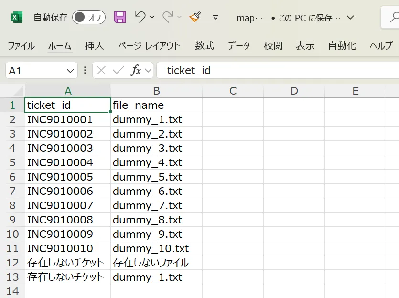Screen dimensions: 399x298
Task: Click cell dummy_2.txt
Action: pos(157,134)
